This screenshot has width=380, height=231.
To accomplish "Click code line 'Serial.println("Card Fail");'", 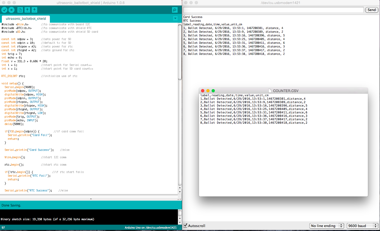I will pyautogui.click(x=30, y=135).
